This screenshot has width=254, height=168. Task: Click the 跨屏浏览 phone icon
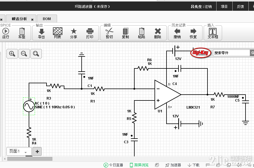point(131,165)
